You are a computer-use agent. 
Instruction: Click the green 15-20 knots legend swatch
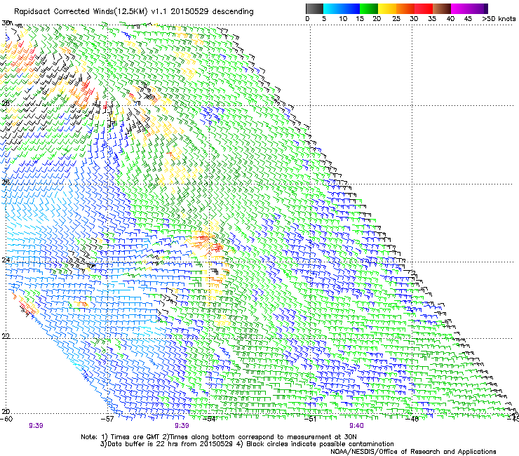tap(369, 8)
